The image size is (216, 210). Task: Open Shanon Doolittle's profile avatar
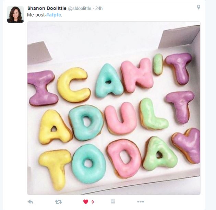[x=15, y=14]
